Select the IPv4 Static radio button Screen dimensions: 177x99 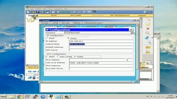pos(68,38)
